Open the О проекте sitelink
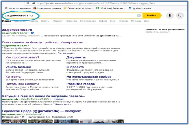This screenshot has width=189, height=125. [x=75, y=67]
